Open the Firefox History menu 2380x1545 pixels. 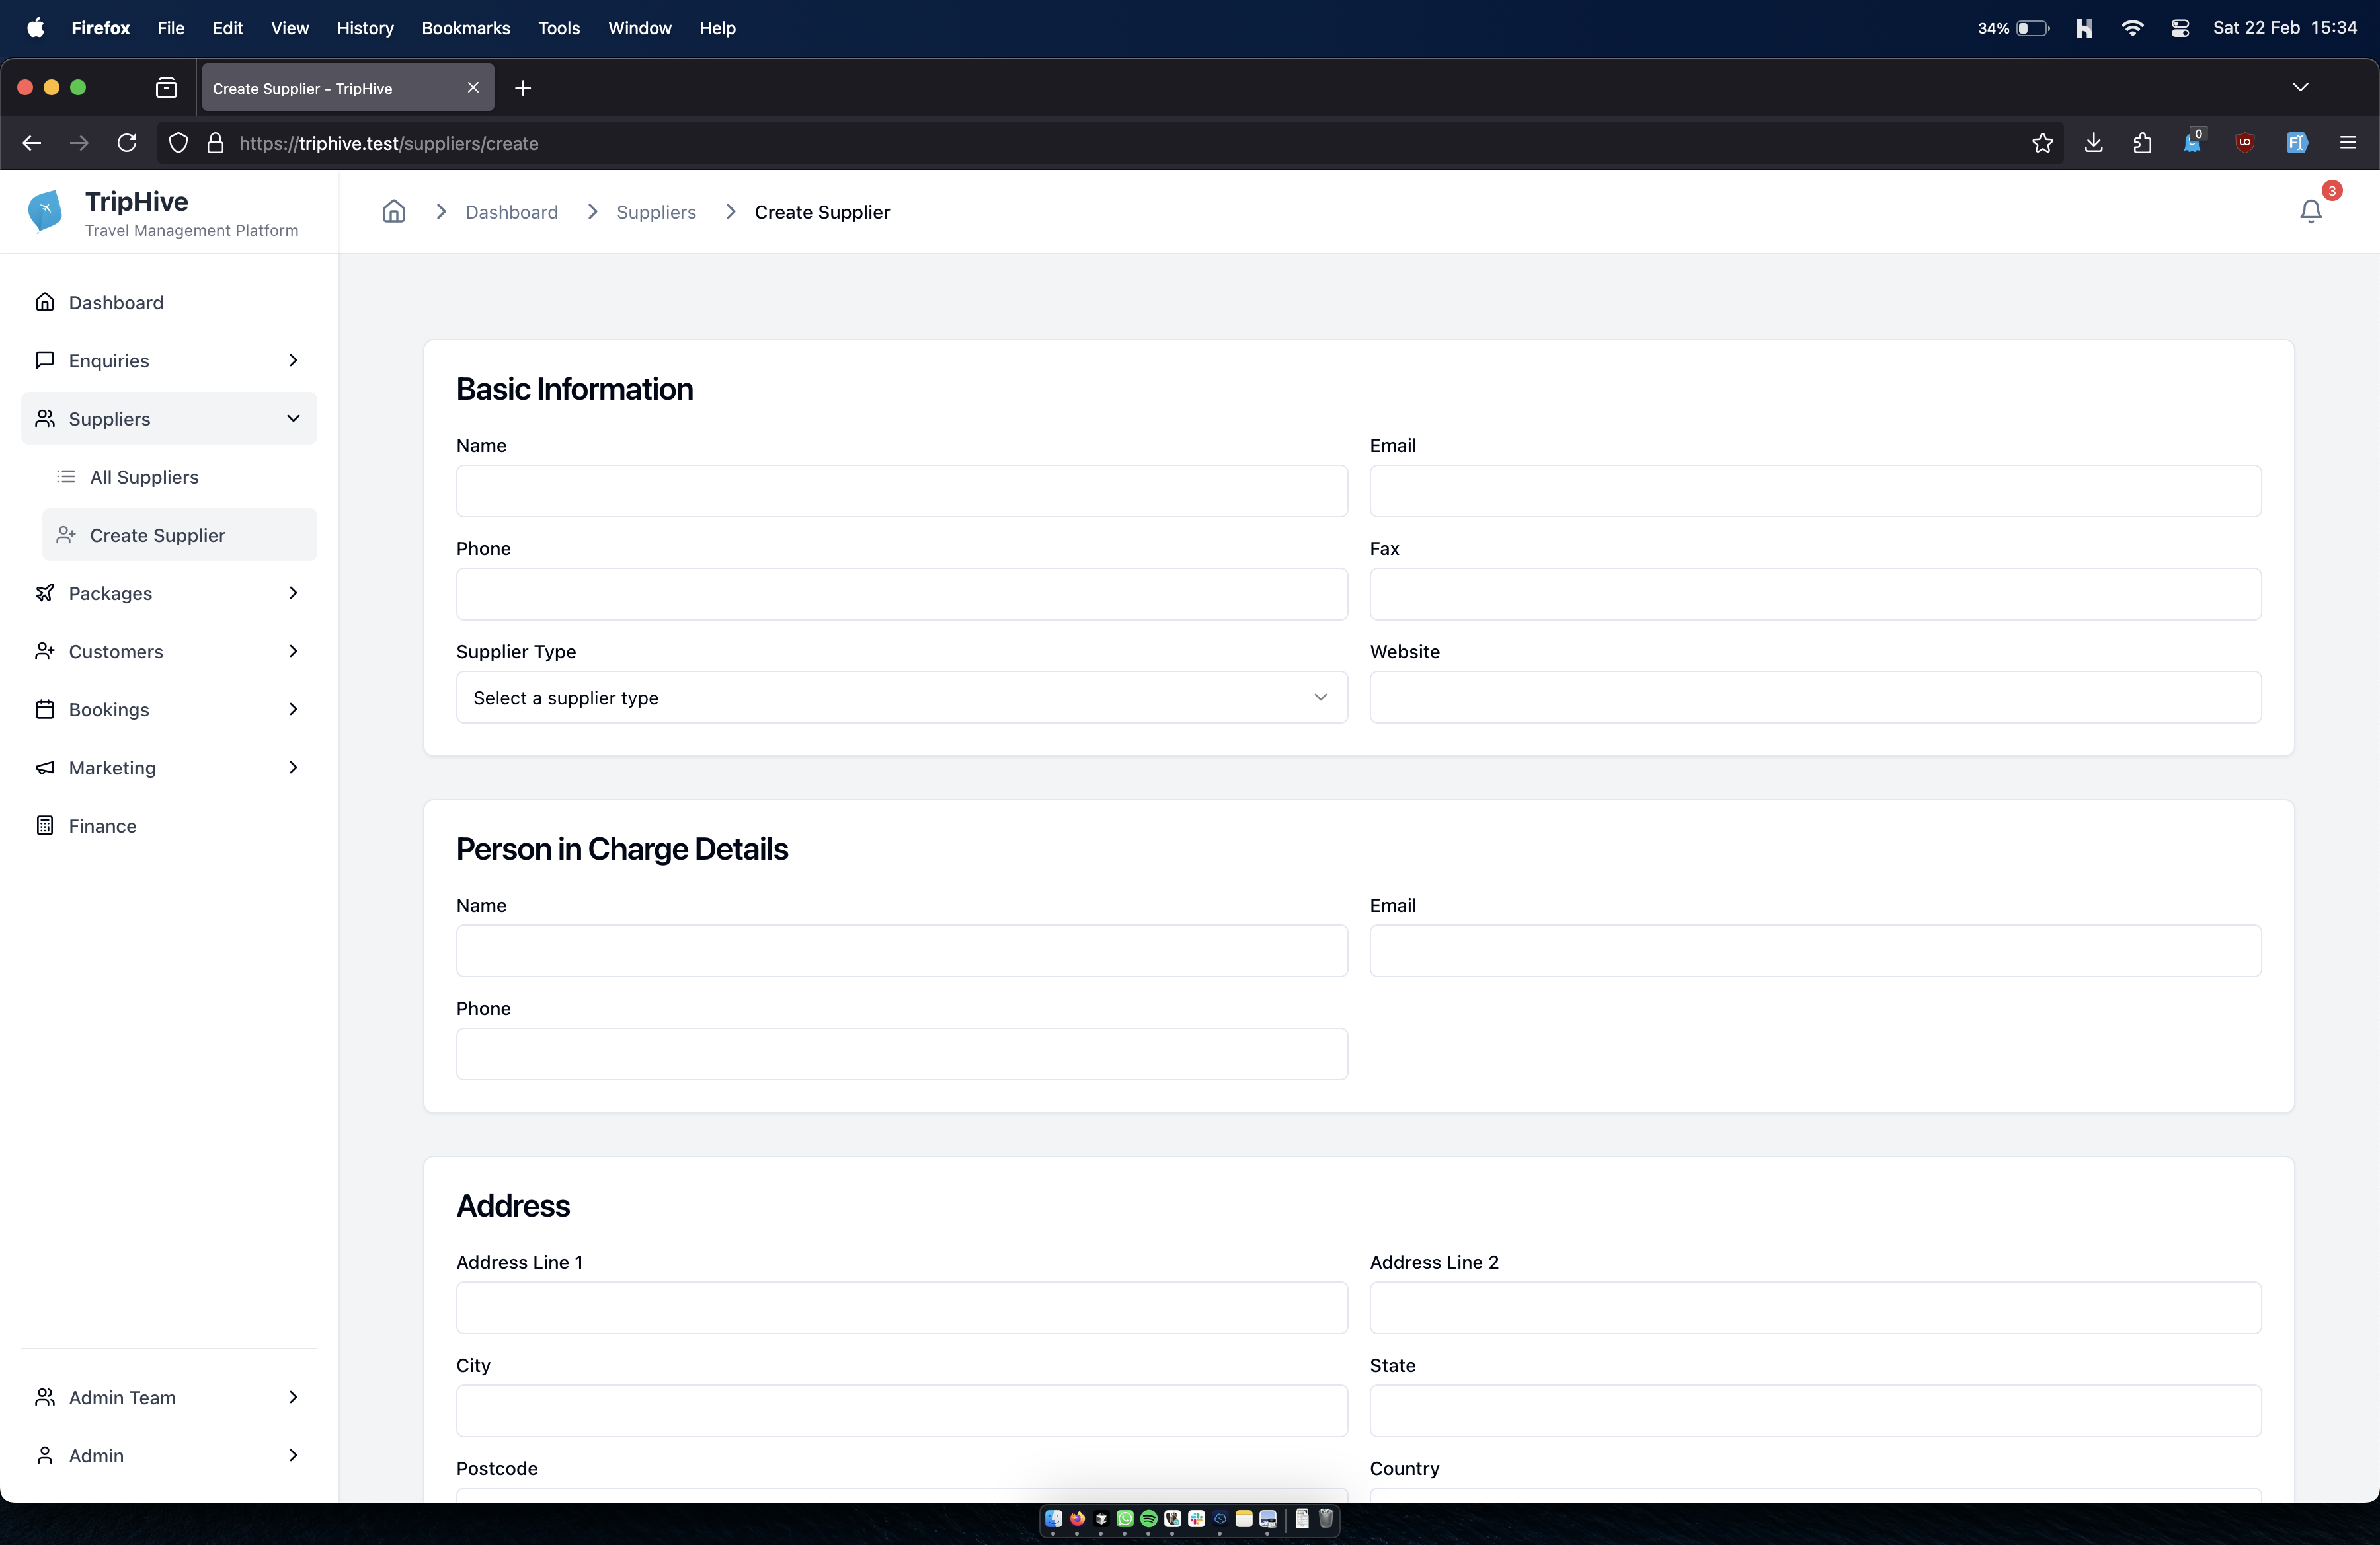365,28
